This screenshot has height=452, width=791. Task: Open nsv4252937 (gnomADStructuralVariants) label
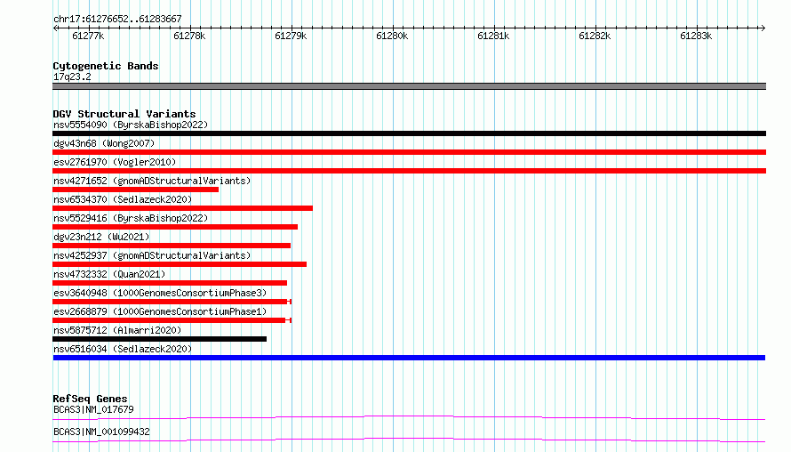(152, 255)
